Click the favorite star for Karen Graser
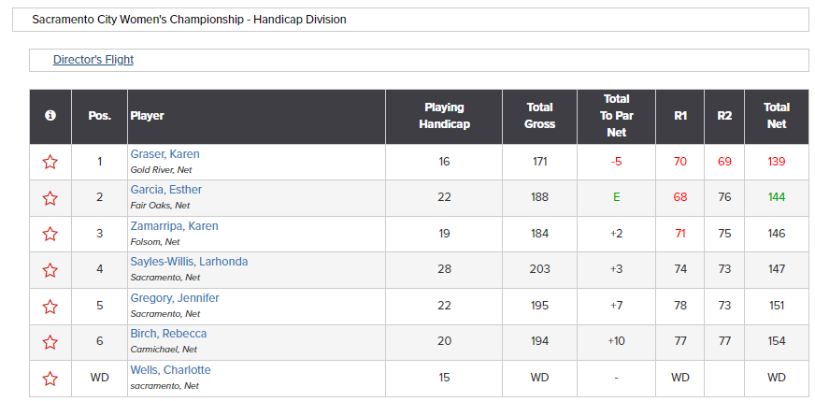 coord(50,162)
